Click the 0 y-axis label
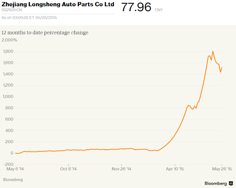 click(x=12, y=153)
